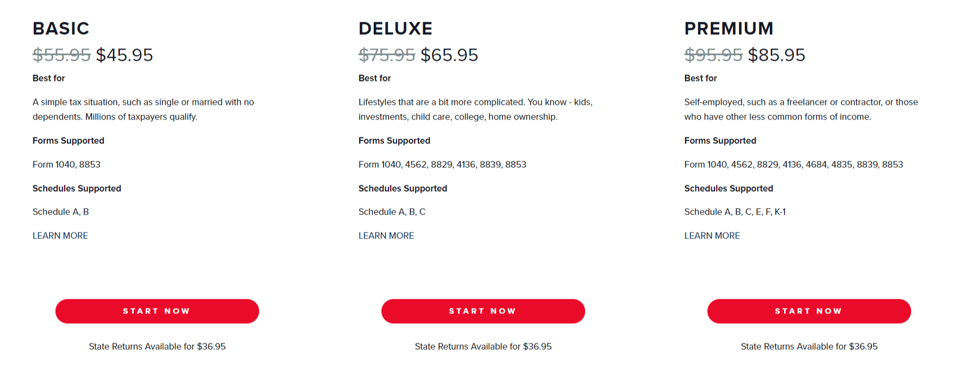
Task: Click Forms Supported under the Deluxe plan
Action: coord(394,141)
